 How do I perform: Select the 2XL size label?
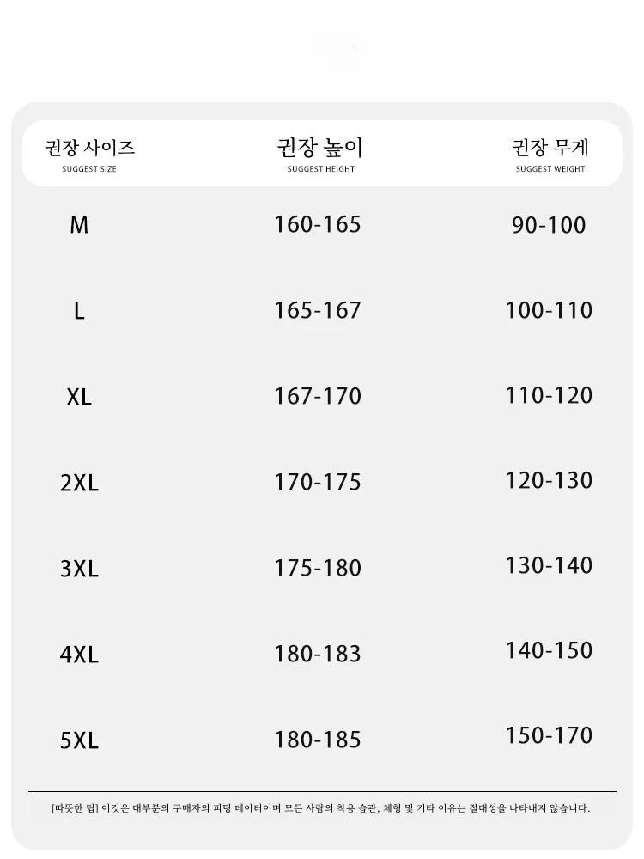(x=79, y=483)
